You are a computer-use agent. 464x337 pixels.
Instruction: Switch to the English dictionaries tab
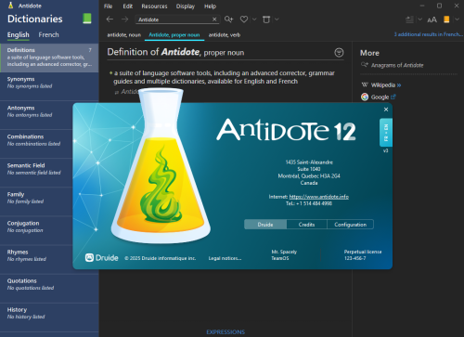tap(19, 35)
